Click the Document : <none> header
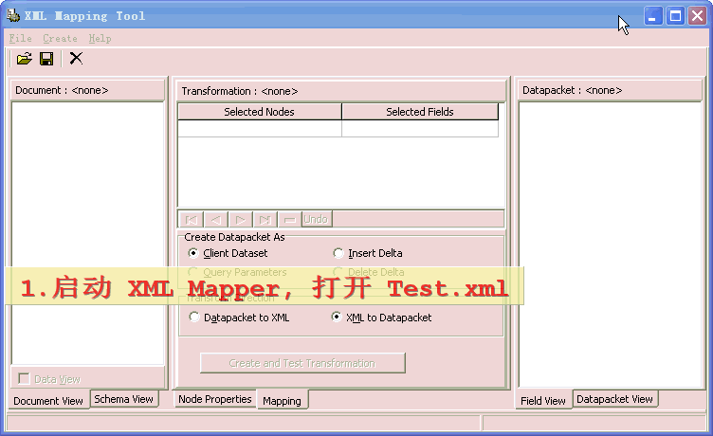This screenshot has height=436, width=713. click(87, 90)
